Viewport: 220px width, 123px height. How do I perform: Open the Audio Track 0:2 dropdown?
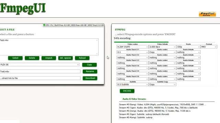click(x=132, y=57)
